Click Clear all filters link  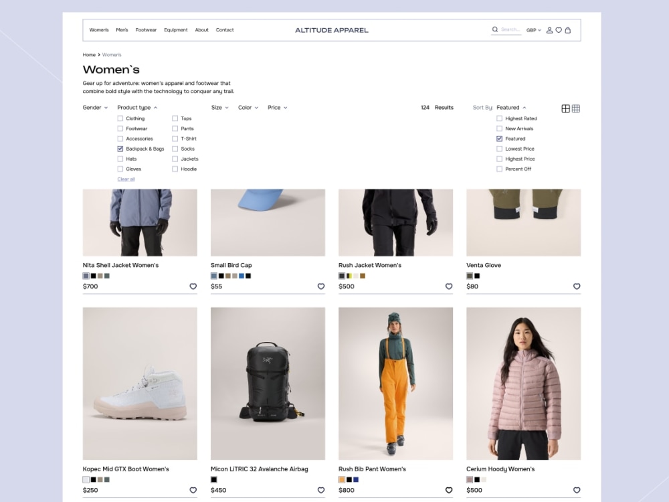coord(126,179)
